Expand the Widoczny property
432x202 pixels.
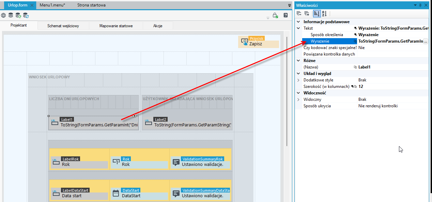[298, 99]
